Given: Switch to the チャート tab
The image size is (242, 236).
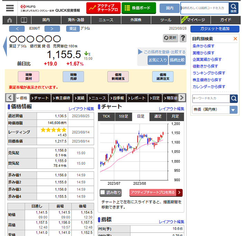Looking at the screenshot, I should [40, 98].
